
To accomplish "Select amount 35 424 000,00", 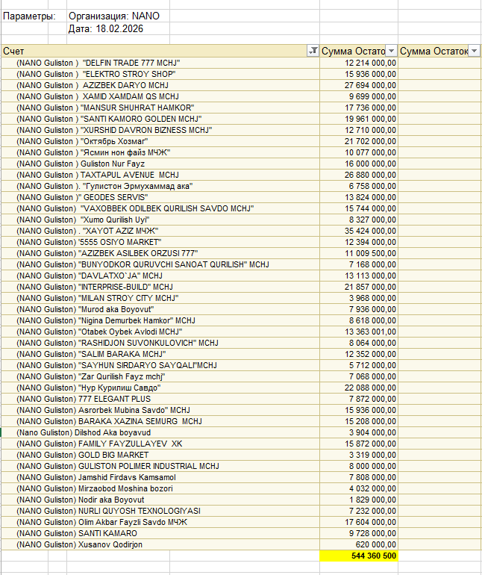I will pyautogui.click(x=359, y=231).
